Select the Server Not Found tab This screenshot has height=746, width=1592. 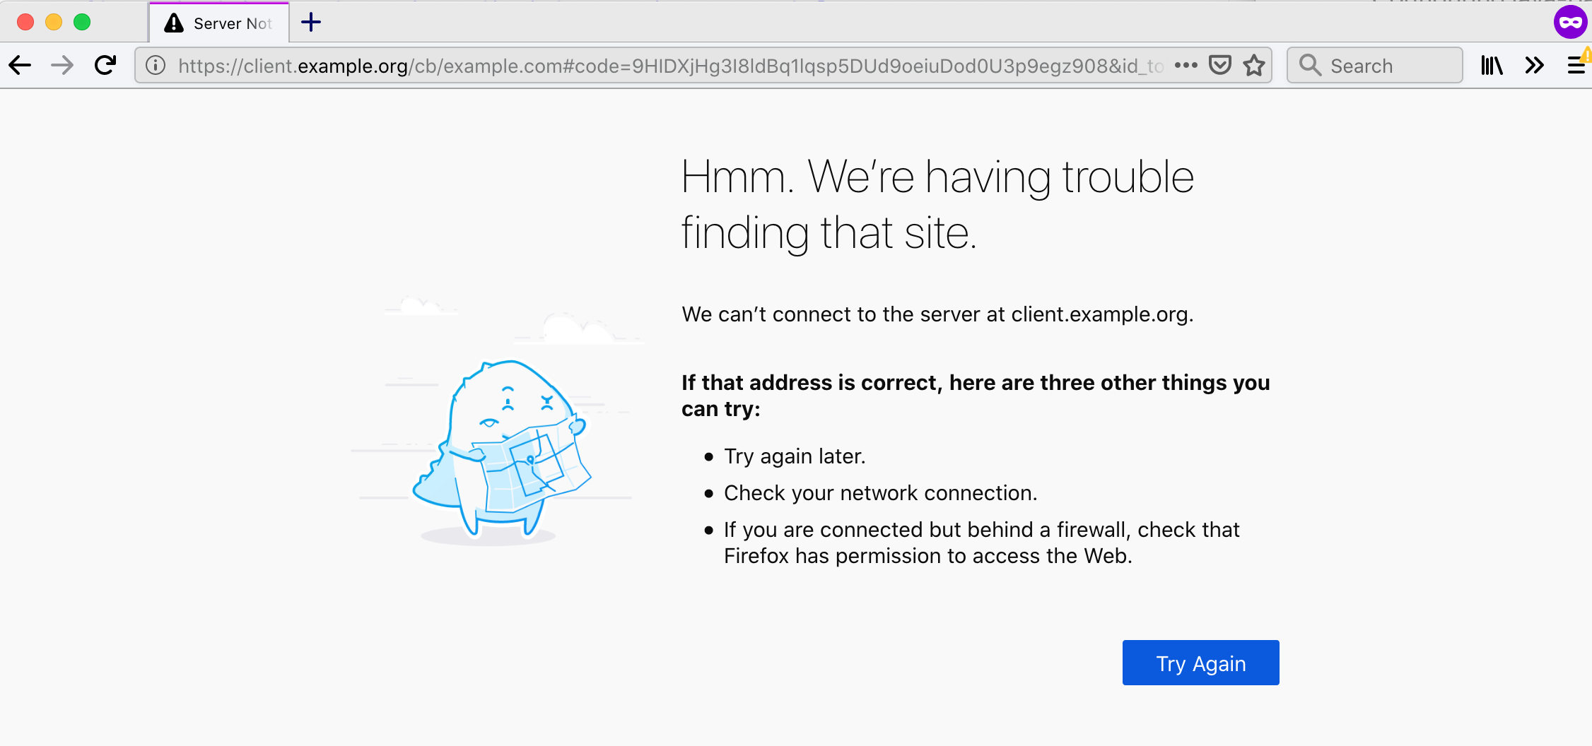pos(219,23)
